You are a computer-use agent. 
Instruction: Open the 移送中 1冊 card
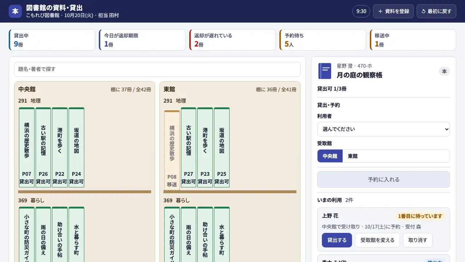tap(413, 40)
